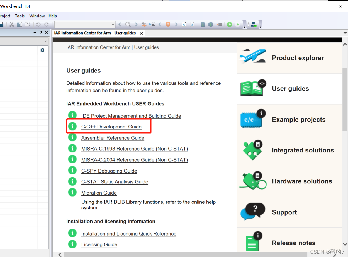The image size is (348, 257).
Task: Click the Toggle Breakpoint icon
Action: click(219, 25)
